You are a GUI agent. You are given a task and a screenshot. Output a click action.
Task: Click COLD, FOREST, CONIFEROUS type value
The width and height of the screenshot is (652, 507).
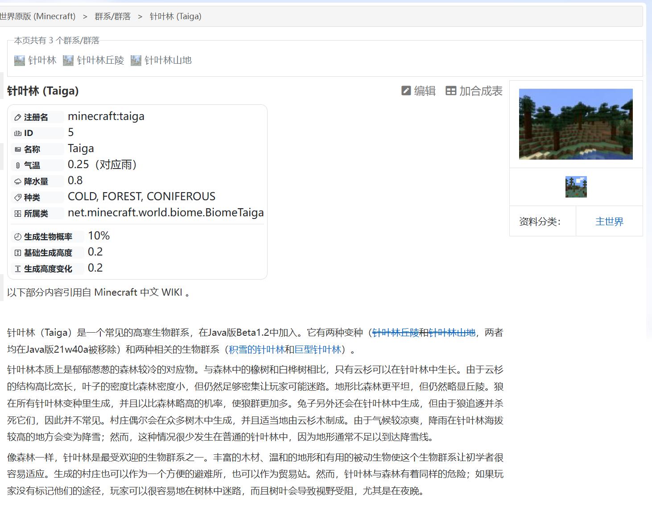pos(141,197)
